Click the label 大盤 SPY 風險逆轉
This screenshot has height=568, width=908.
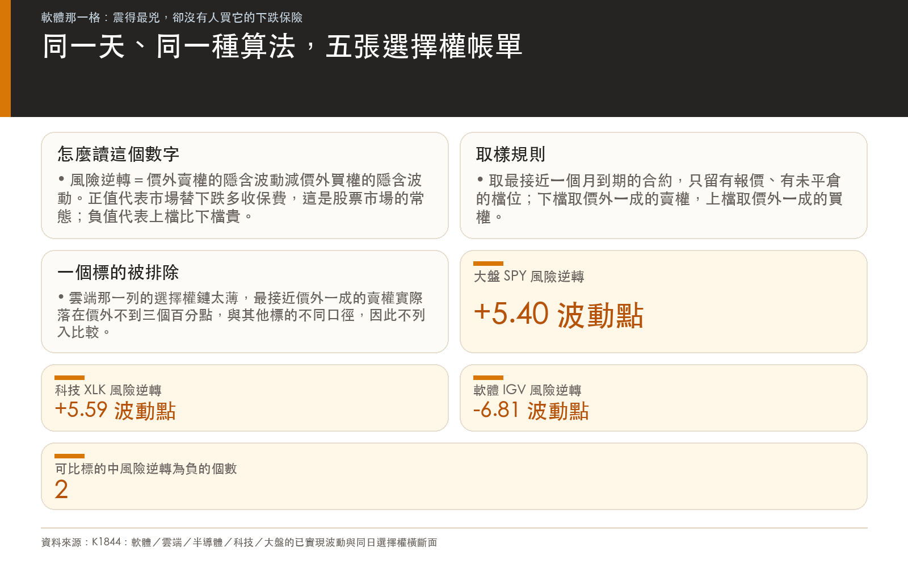pos(529,277)
